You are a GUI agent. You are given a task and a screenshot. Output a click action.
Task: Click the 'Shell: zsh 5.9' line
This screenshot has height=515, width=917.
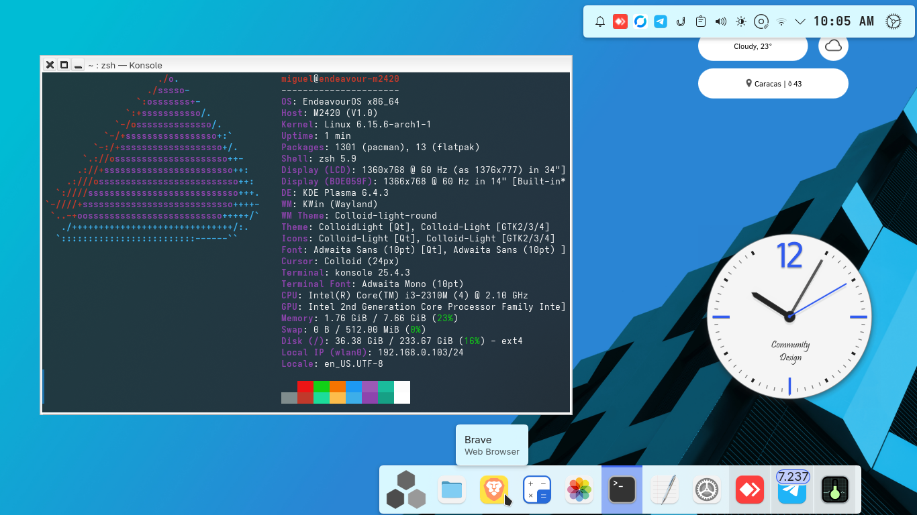pos(319,159)
